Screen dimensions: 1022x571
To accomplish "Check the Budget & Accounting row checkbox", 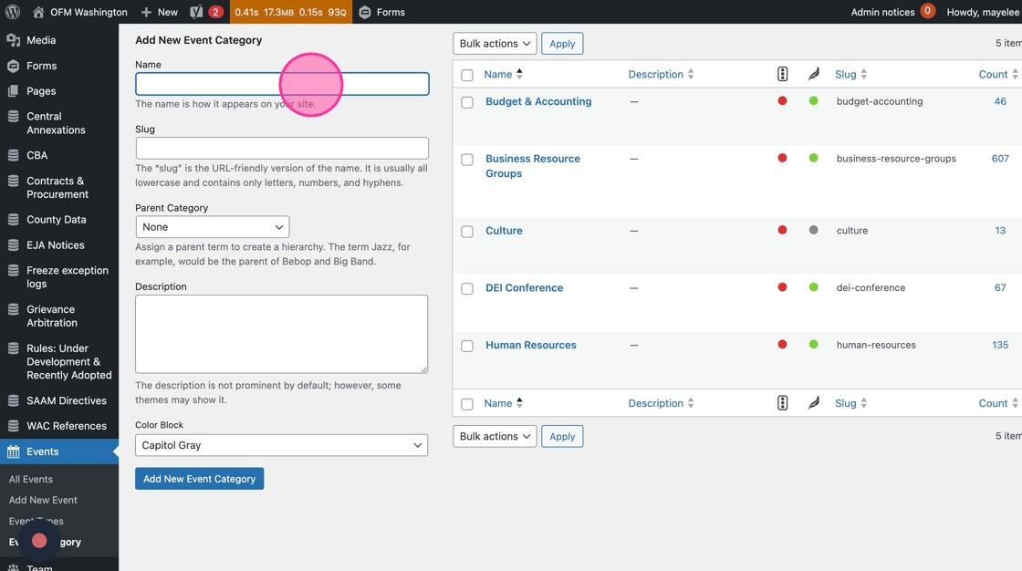I will [x=467, y=102].
